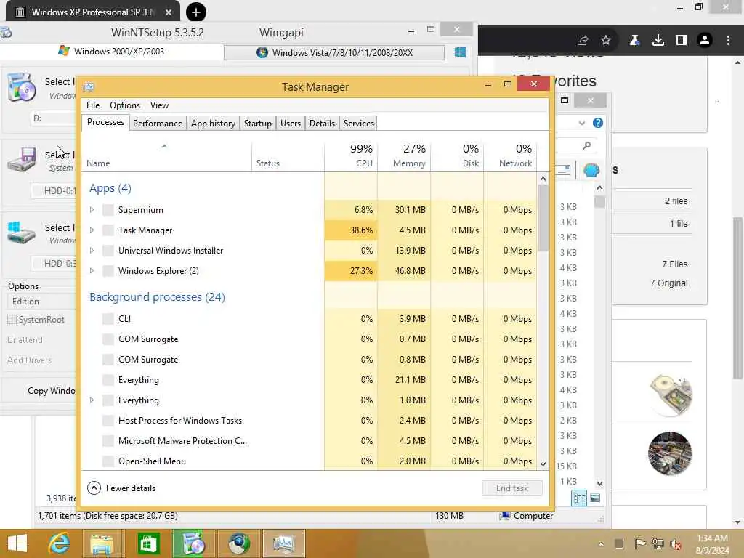Select Microsoft Malware Protection process row
This screenshot has height=558, width=744.
click(310, 441)
